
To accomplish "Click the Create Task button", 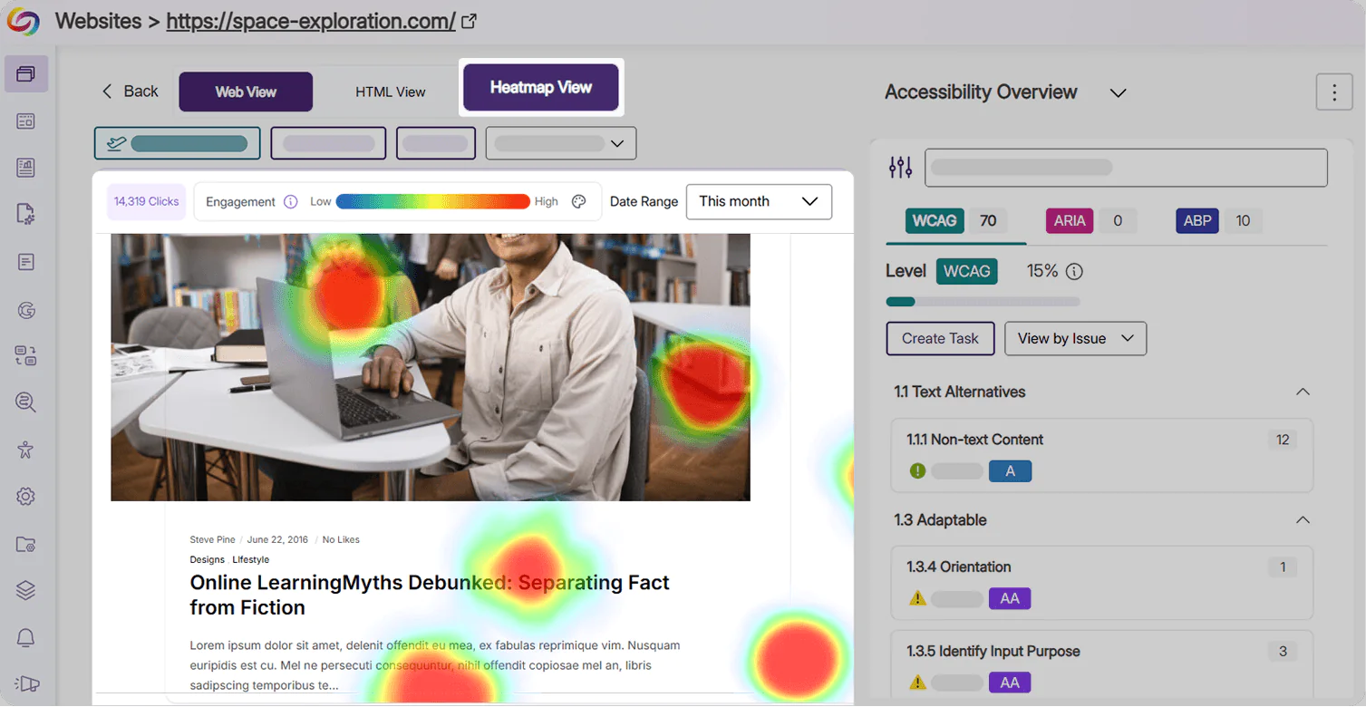I will pyautogui.click(x=940, y=338).
